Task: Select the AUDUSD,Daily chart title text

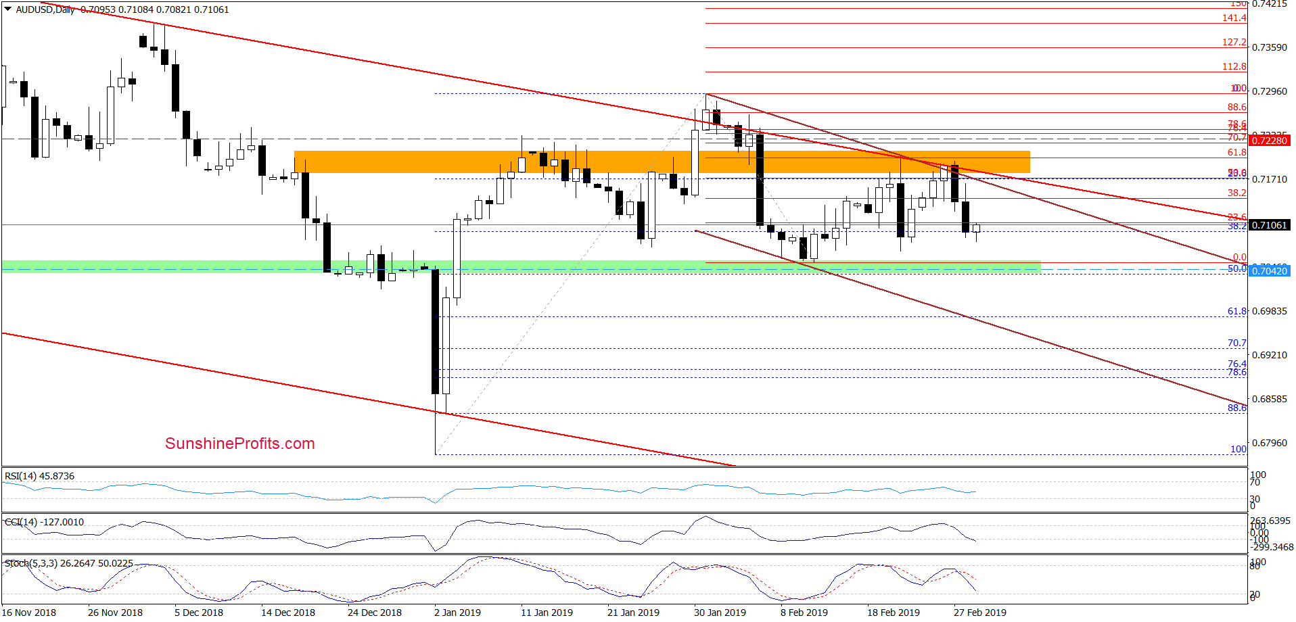Action: pos(45,9)
